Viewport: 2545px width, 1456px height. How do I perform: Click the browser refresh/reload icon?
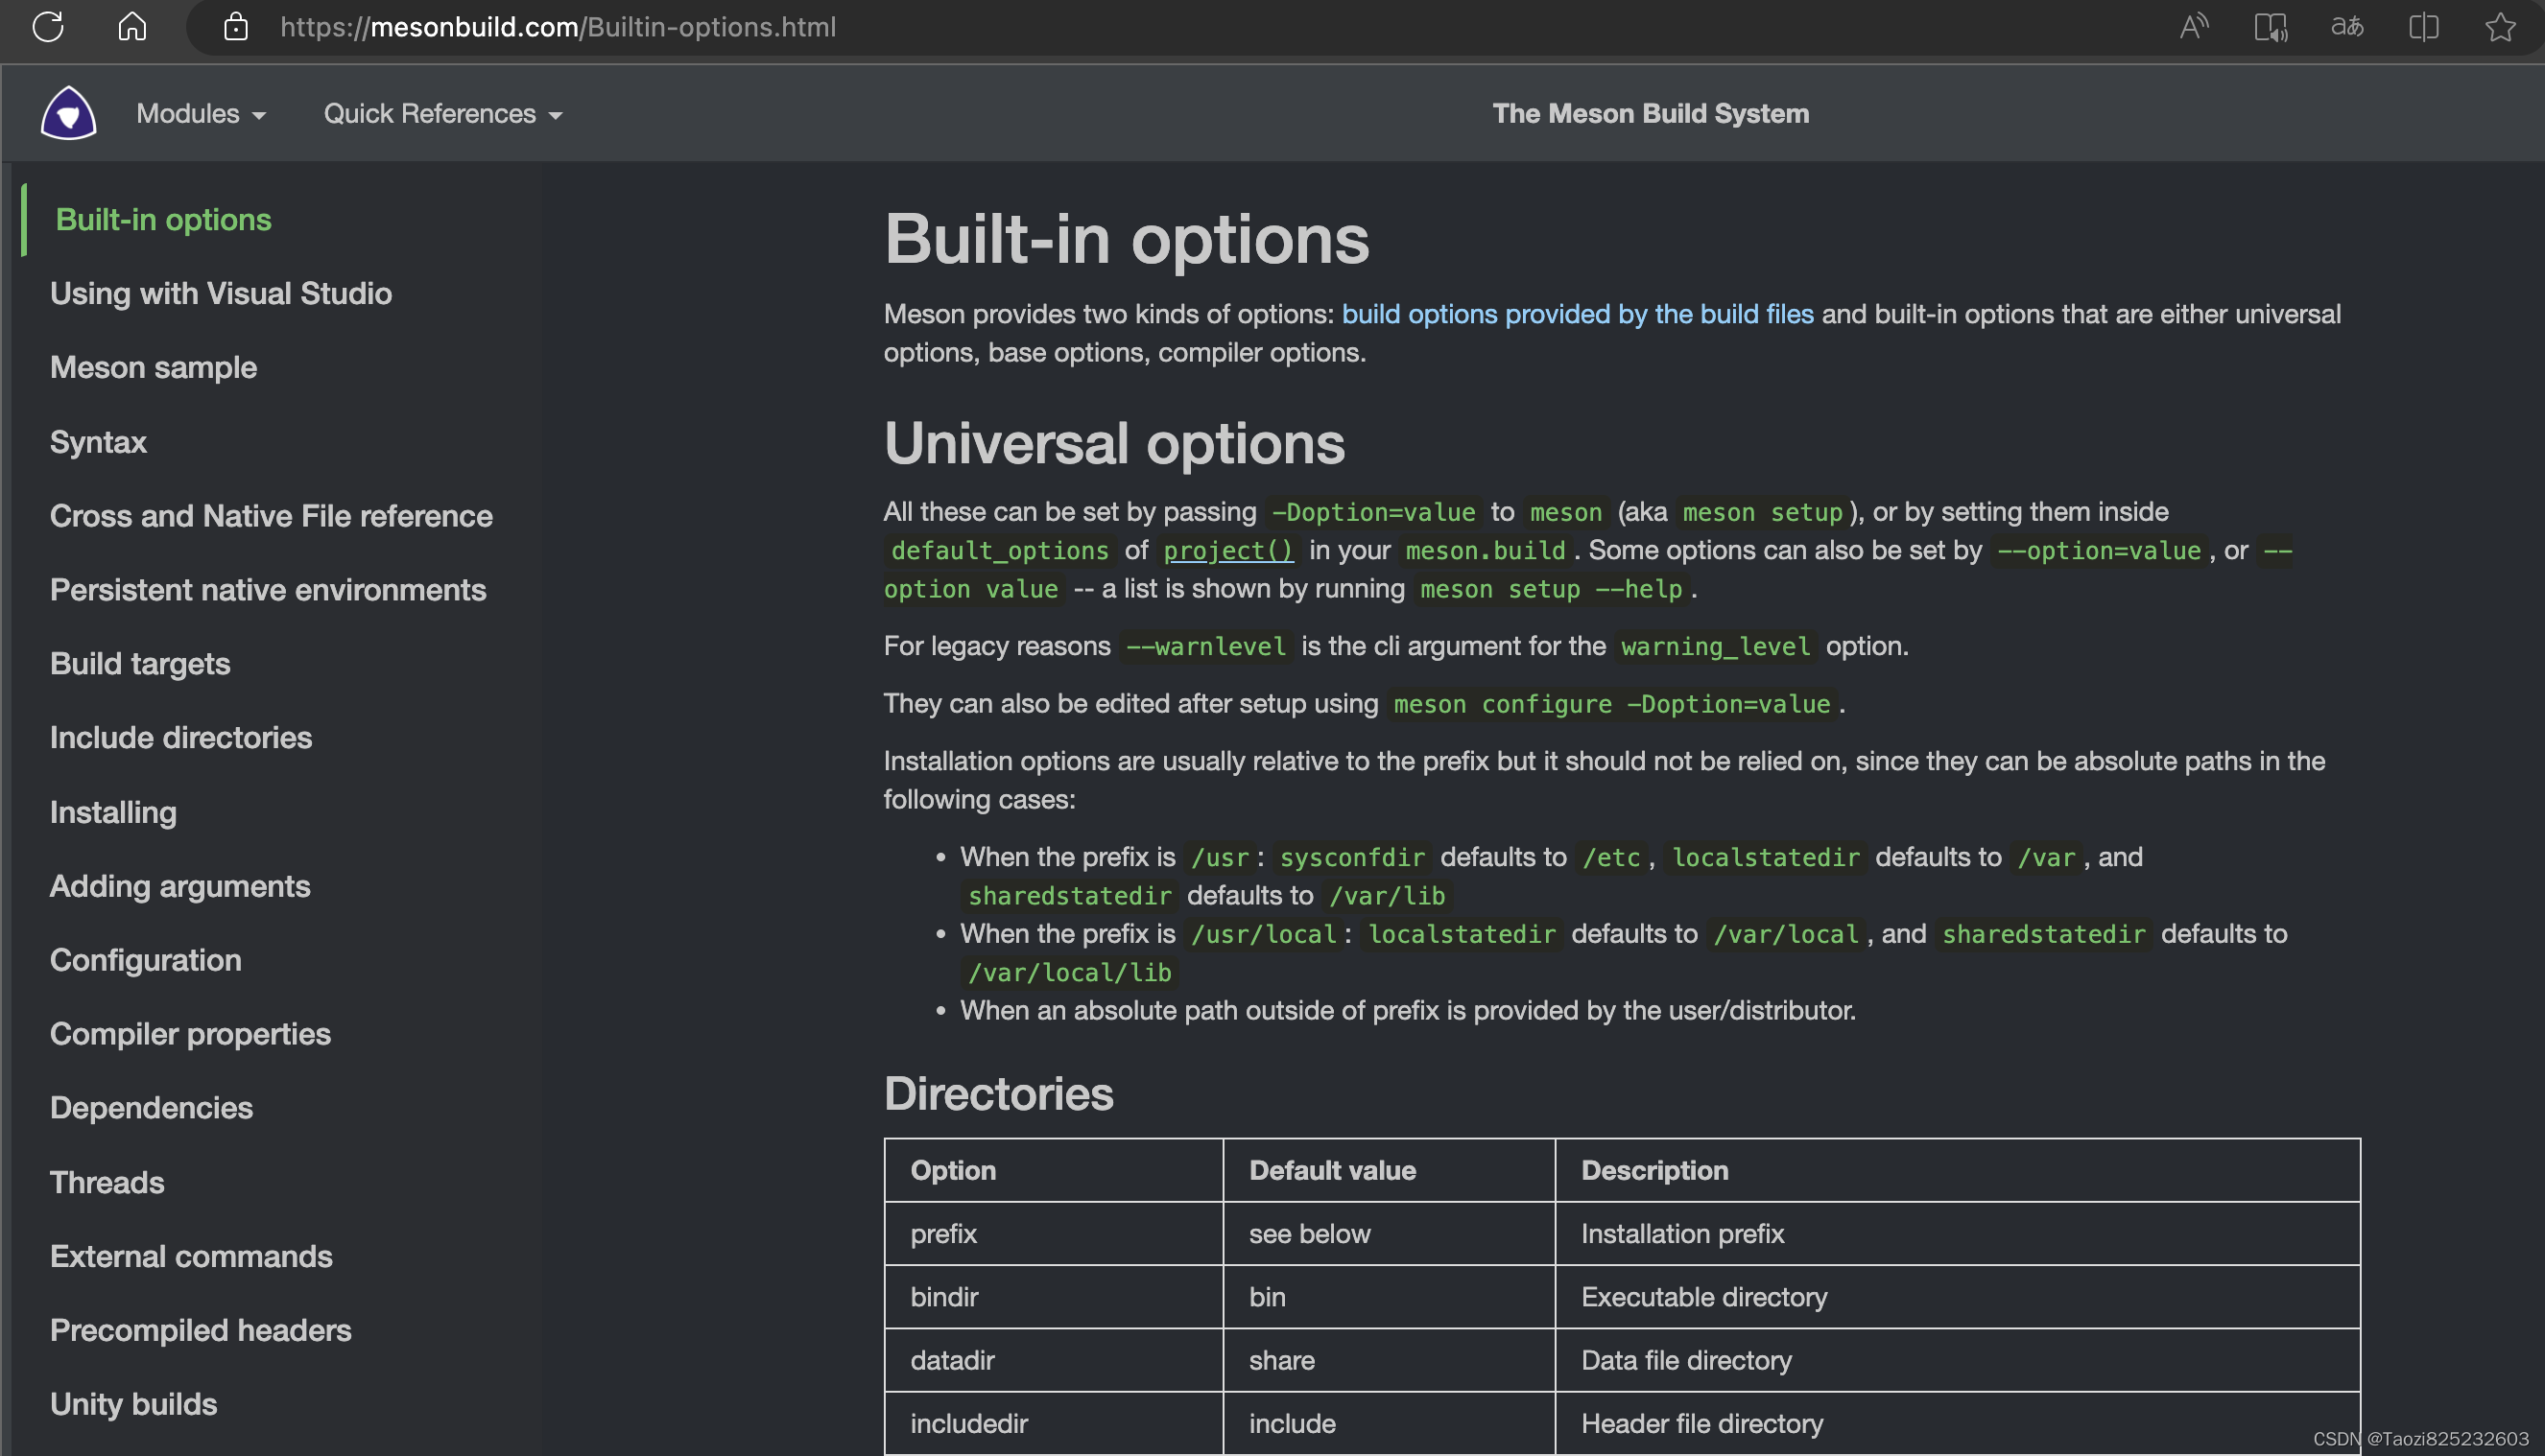(x=49, y=26)
